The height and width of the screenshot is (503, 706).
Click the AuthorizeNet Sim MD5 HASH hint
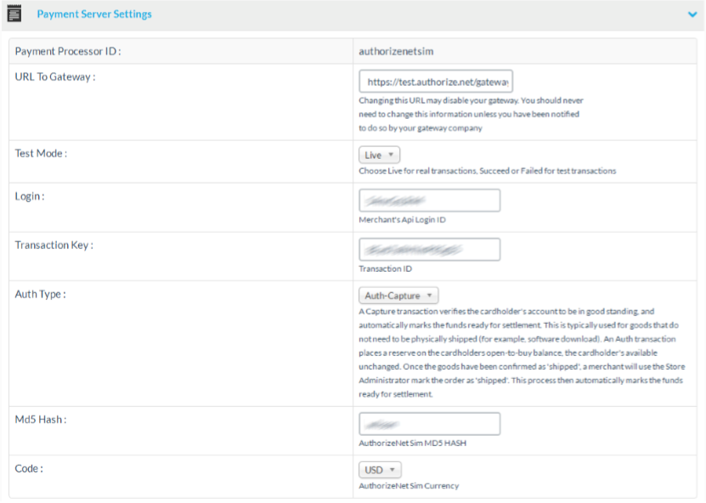pos(412,443)
